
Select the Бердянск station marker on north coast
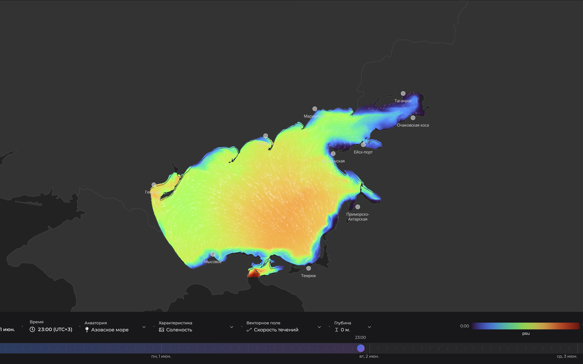tap(266, 136)
